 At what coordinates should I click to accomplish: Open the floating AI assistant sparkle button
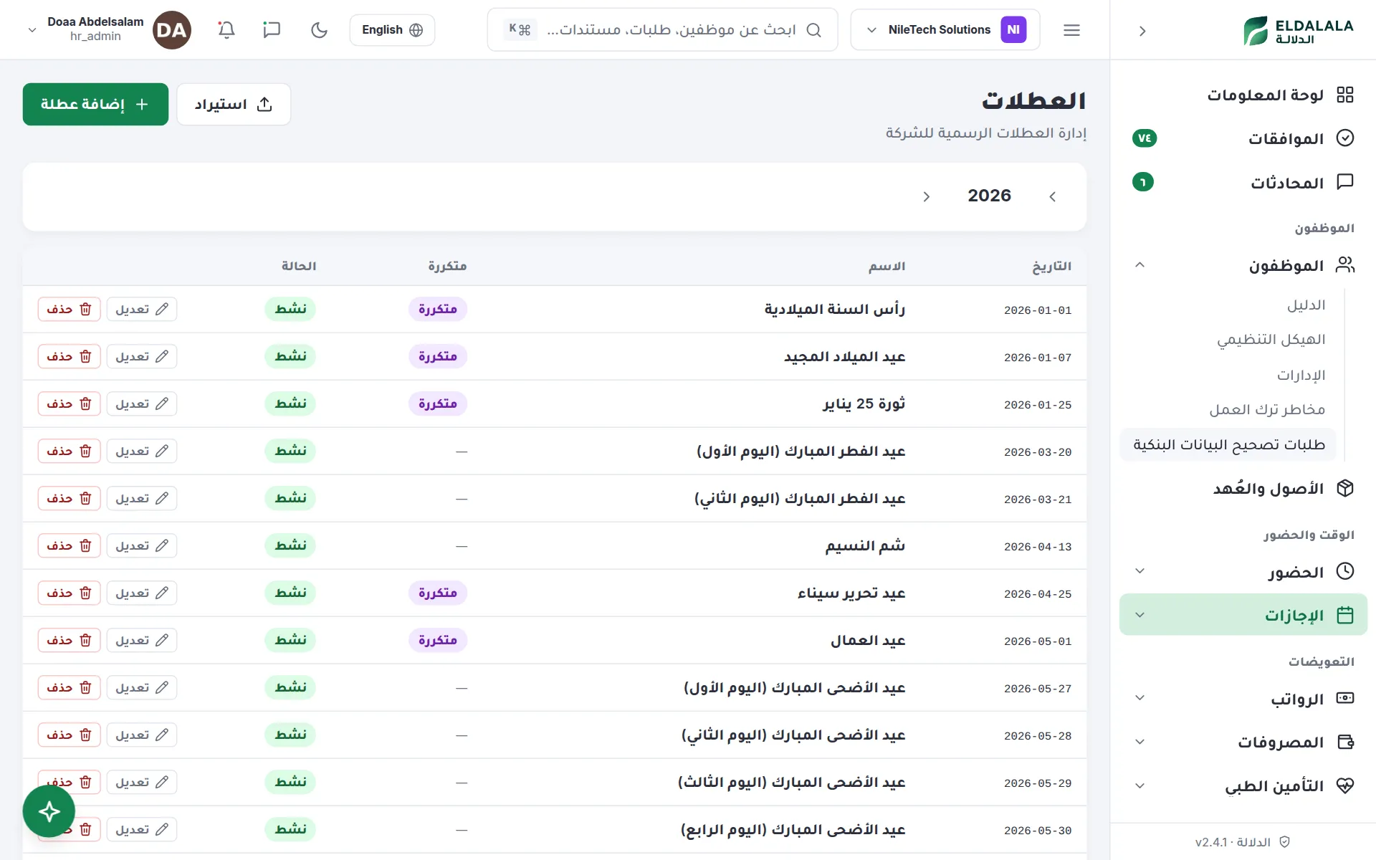coord(49,811)
